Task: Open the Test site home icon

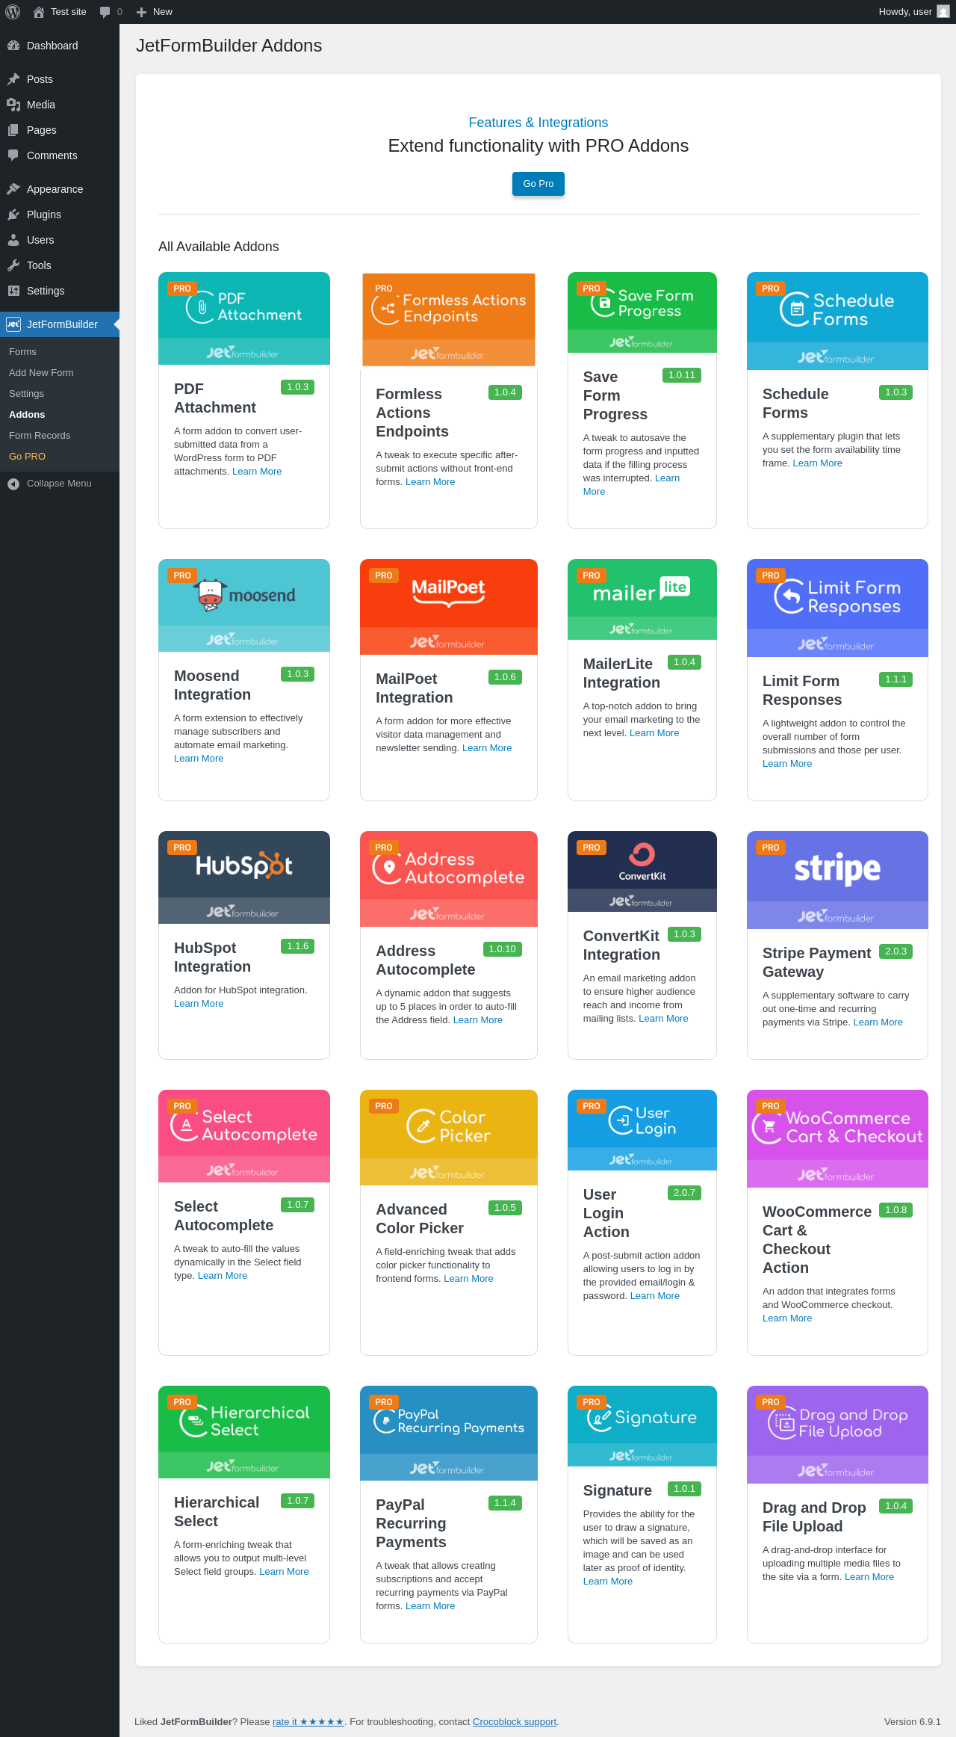Action: tap(39, 12)
